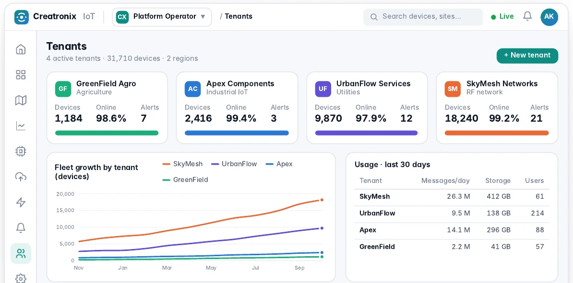Select the Apex row in usage table
This screenshot has width=573, height=283.
452,230
